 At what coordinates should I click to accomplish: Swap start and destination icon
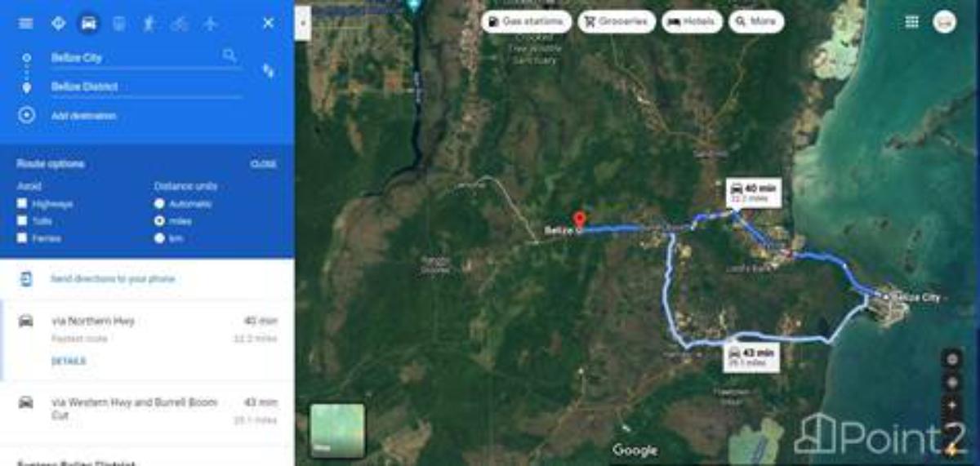click(x=268, y=71)
